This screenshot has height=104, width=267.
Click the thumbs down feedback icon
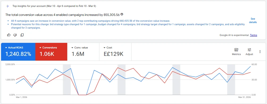15,35
